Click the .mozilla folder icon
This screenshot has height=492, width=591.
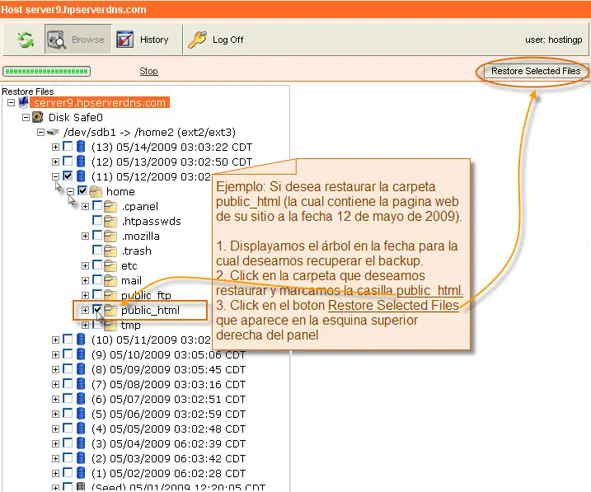click(x=110, y=236)
